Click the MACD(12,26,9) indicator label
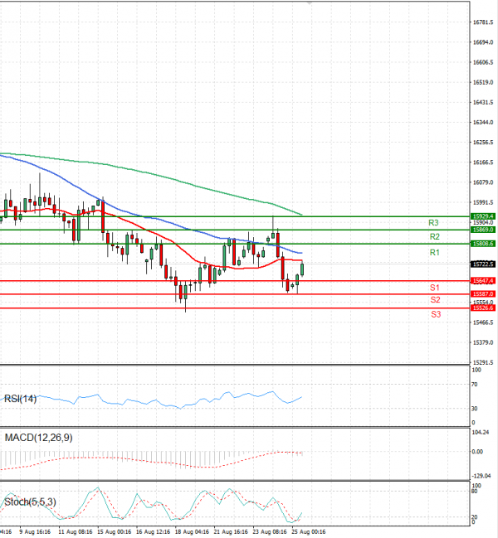The height and width of the screenshot is (538, 498). [38, 438]
